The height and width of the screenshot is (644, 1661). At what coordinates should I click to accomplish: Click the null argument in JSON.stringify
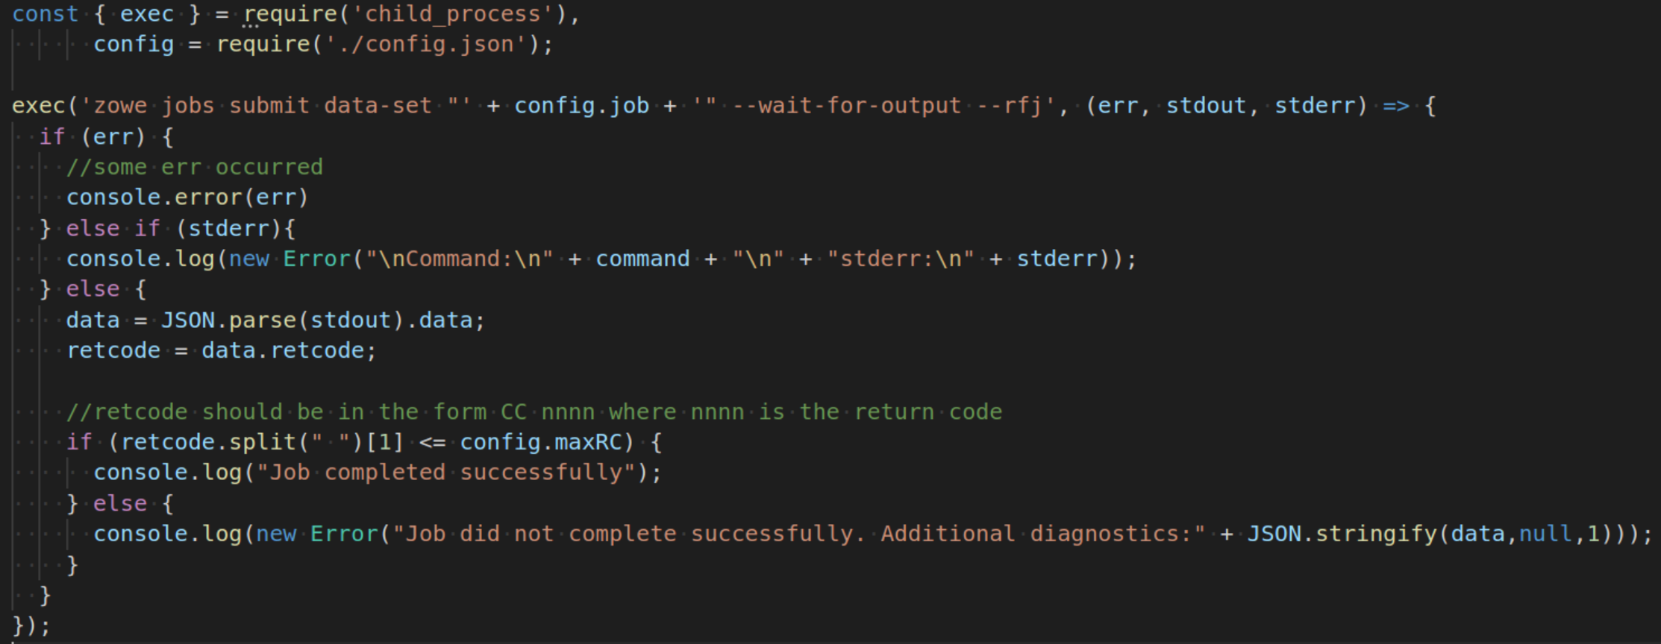(1546, 534)
